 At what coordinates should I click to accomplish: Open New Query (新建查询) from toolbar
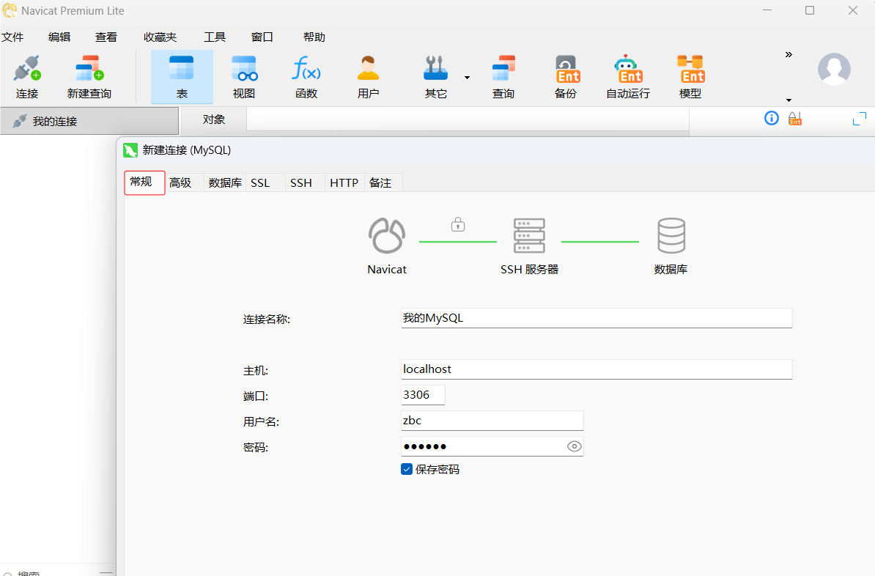point(89,77)
